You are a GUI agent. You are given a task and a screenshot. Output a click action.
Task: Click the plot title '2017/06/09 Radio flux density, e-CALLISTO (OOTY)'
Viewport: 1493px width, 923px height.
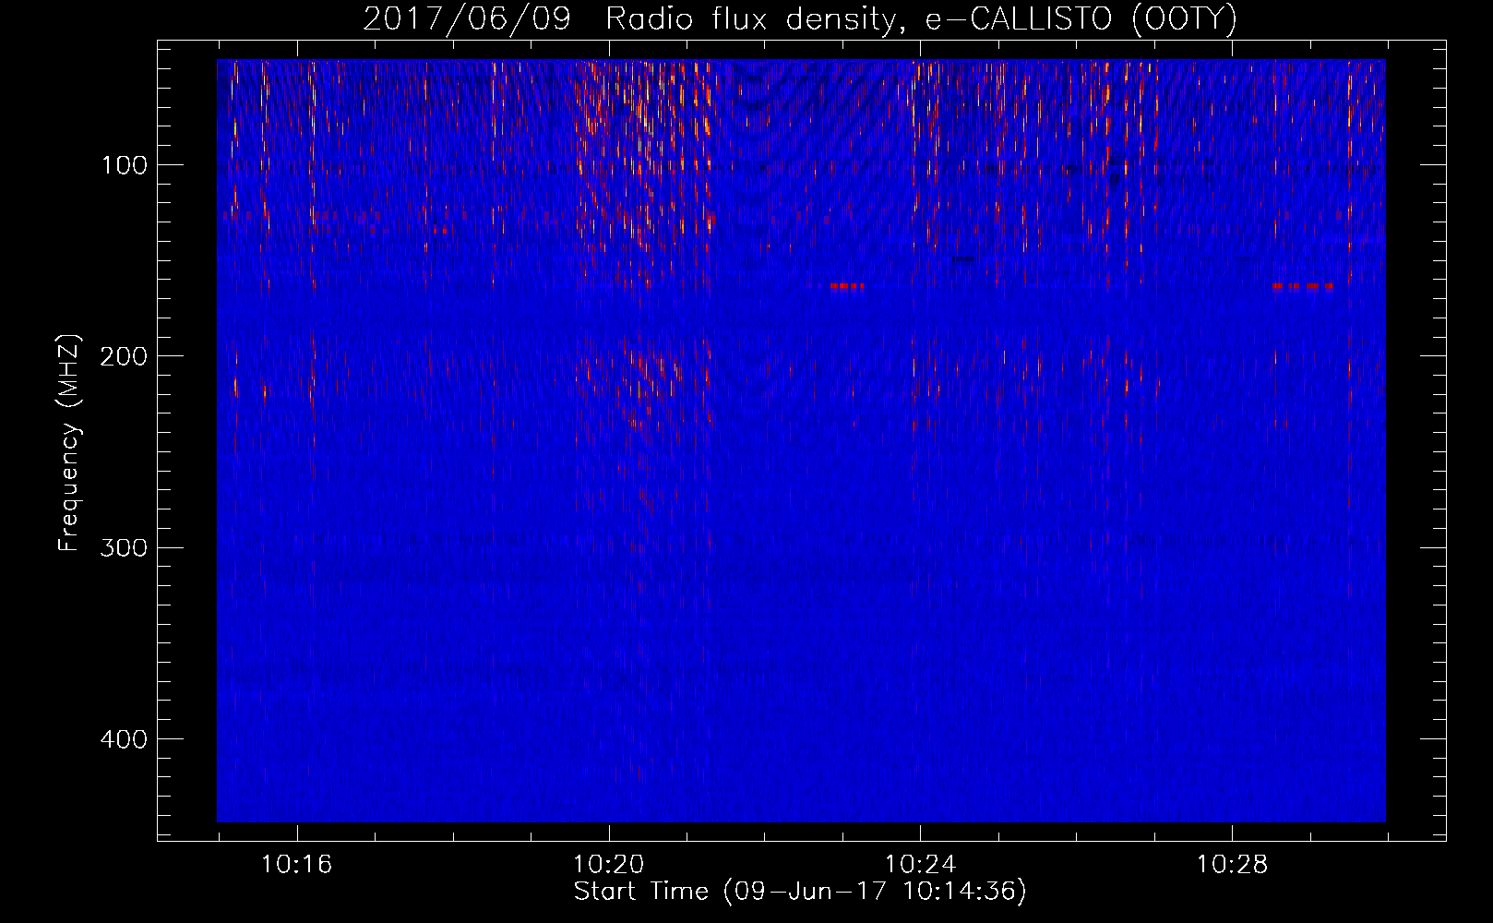pos(799,18)
